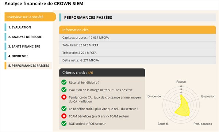Click the Perf. passées radar axis label
The width and height of the screenshot is (219, 132).
tap(203, 124)
